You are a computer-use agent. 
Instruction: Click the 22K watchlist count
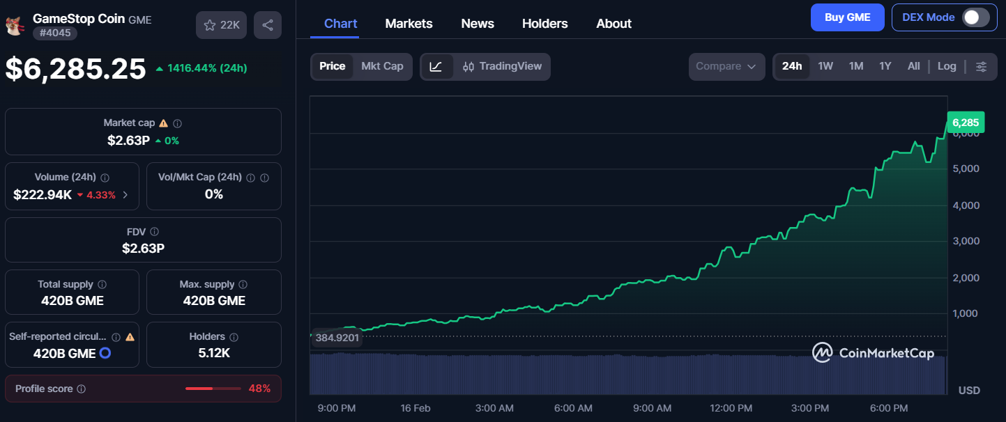[230, 25]
